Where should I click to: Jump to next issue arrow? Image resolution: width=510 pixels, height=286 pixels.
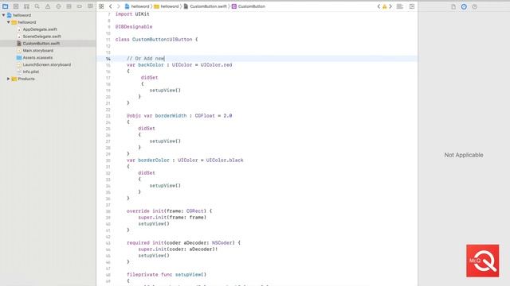coord(390,6)
